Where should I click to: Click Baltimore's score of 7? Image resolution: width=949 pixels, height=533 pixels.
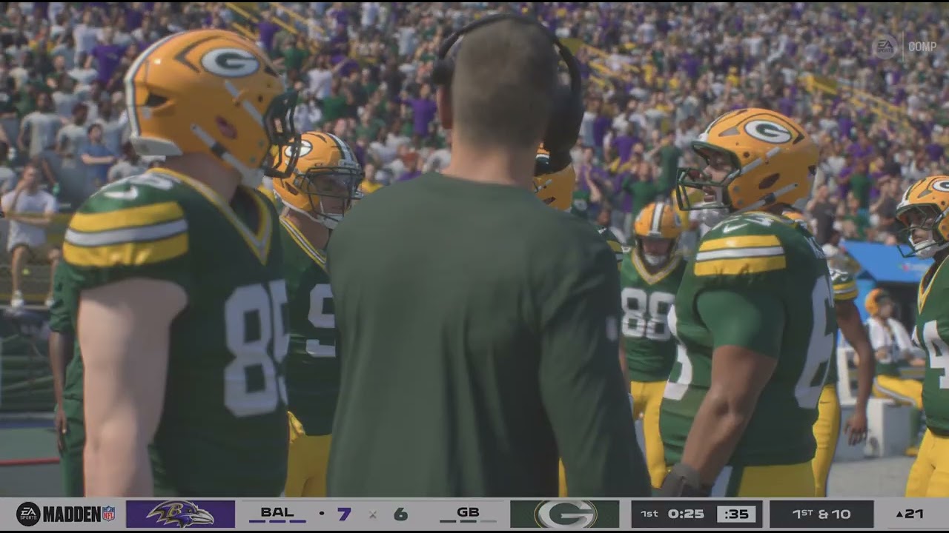[344, 514]
